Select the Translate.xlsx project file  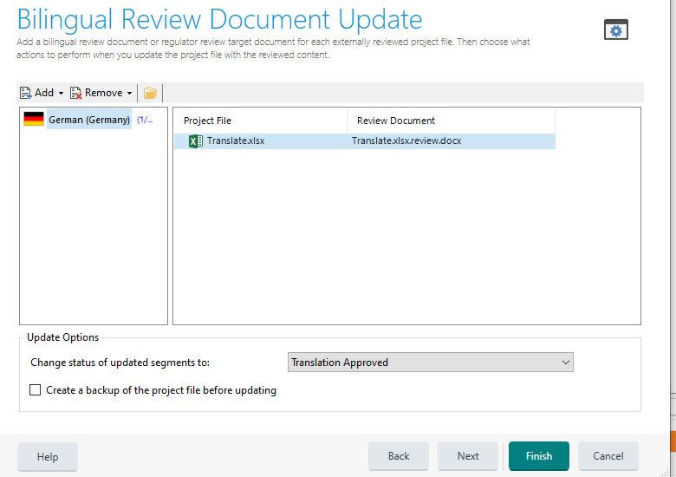click(x=236, y=141)
